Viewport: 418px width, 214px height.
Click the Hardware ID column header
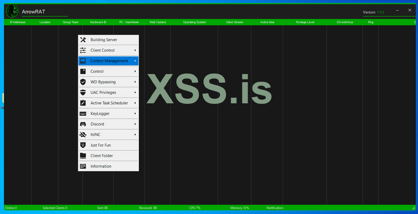[x=98, y=22]
